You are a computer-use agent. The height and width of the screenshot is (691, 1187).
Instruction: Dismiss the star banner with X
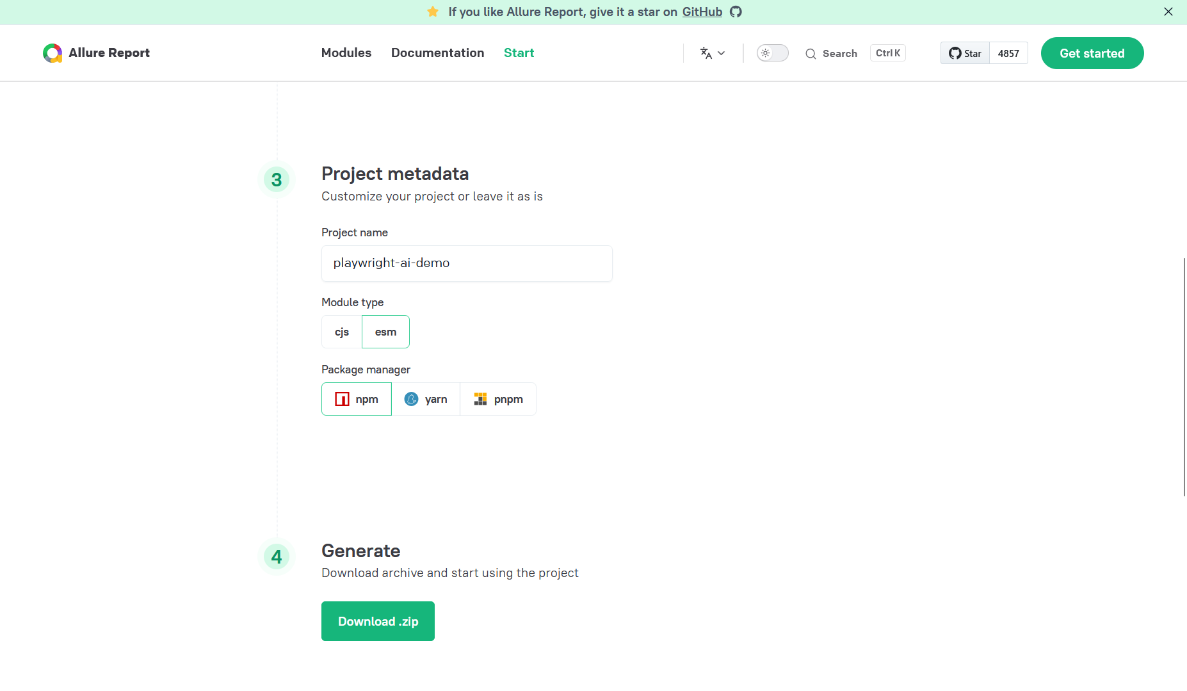[1168, 12]
